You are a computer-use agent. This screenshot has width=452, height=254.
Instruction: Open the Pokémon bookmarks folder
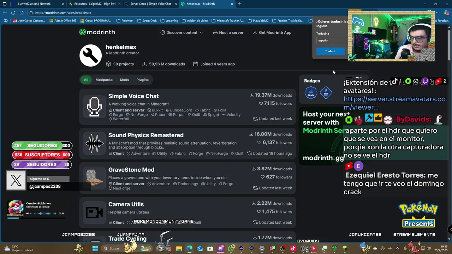click(x=125, y=21)
